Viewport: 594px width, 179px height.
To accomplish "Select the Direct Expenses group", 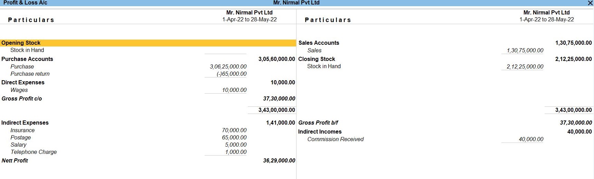I will (x=23, y=83).
